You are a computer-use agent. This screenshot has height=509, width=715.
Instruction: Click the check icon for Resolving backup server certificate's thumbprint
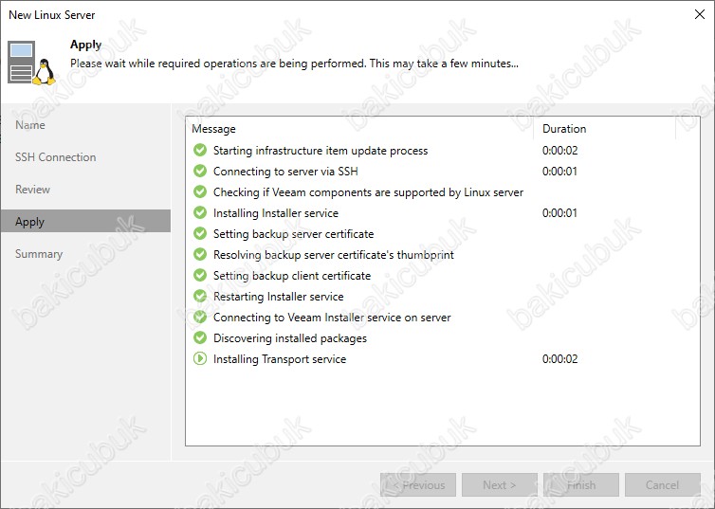point(200,254)
